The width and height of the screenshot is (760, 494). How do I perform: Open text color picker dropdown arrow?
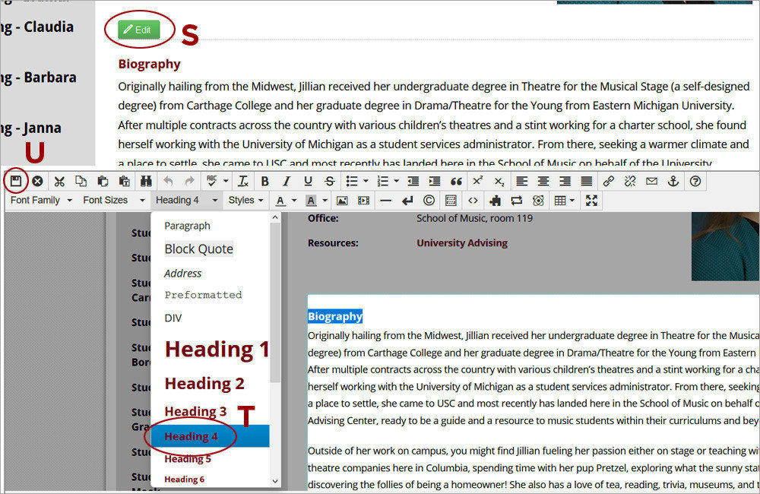(x=293, y=201)
